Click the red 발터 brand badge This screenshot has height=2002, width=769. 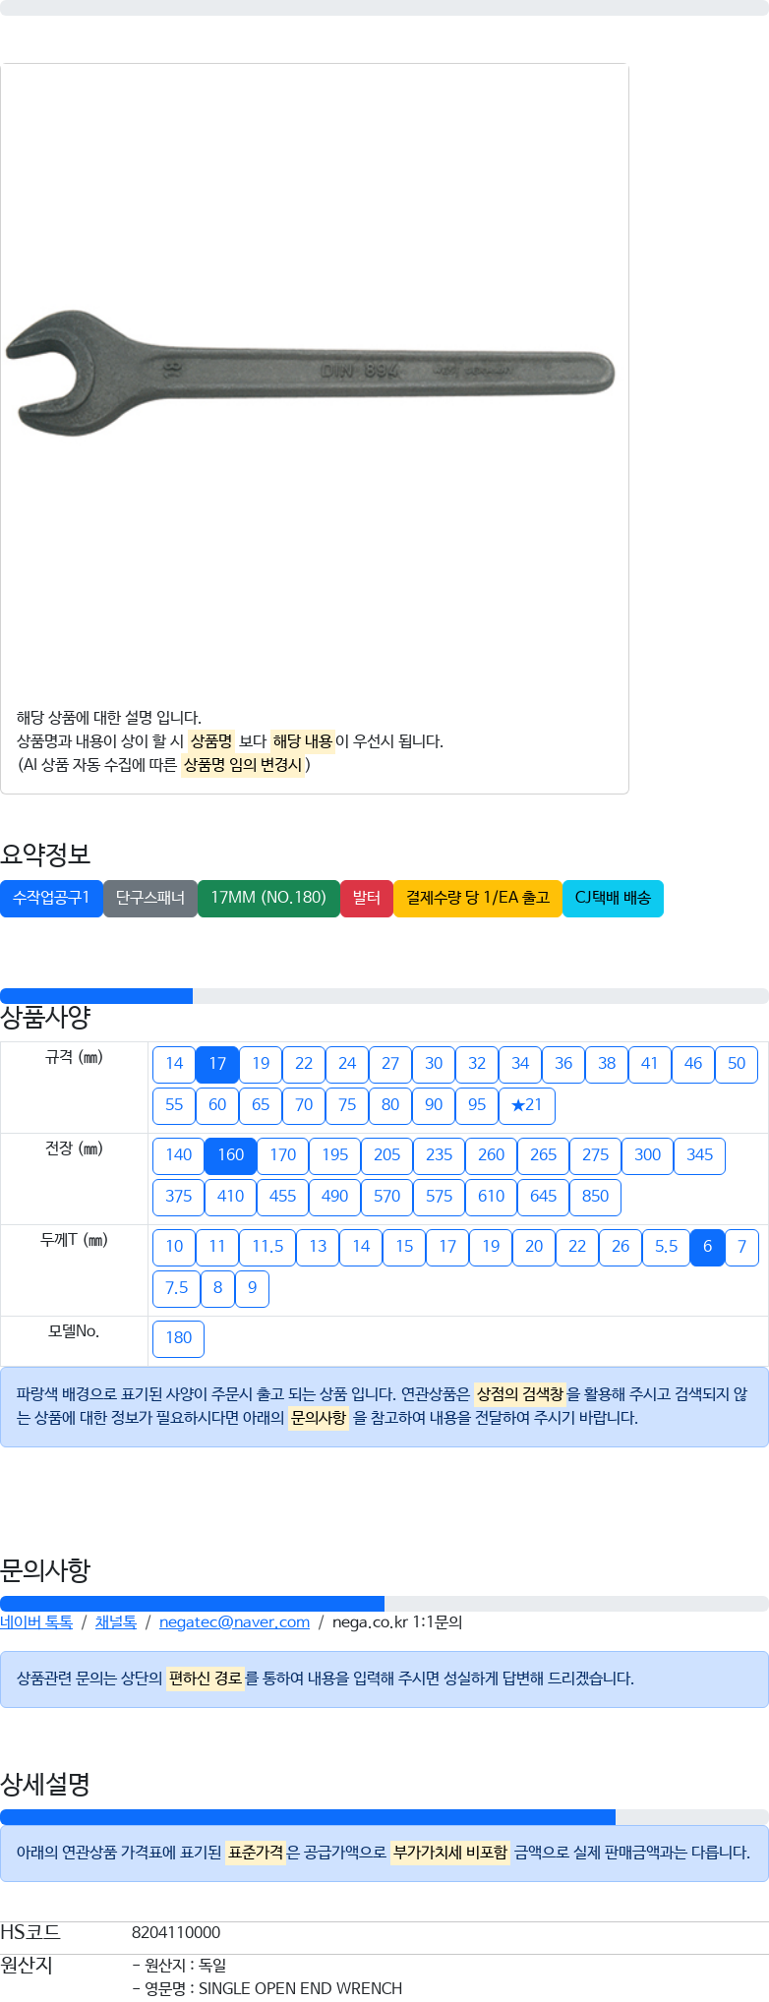tap(367, 898)
